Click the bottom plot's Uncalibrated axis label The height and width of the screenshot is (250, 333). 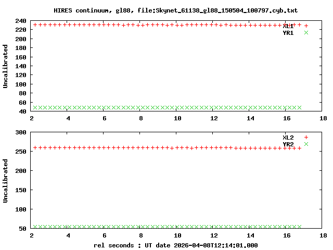tap(6, 181)
